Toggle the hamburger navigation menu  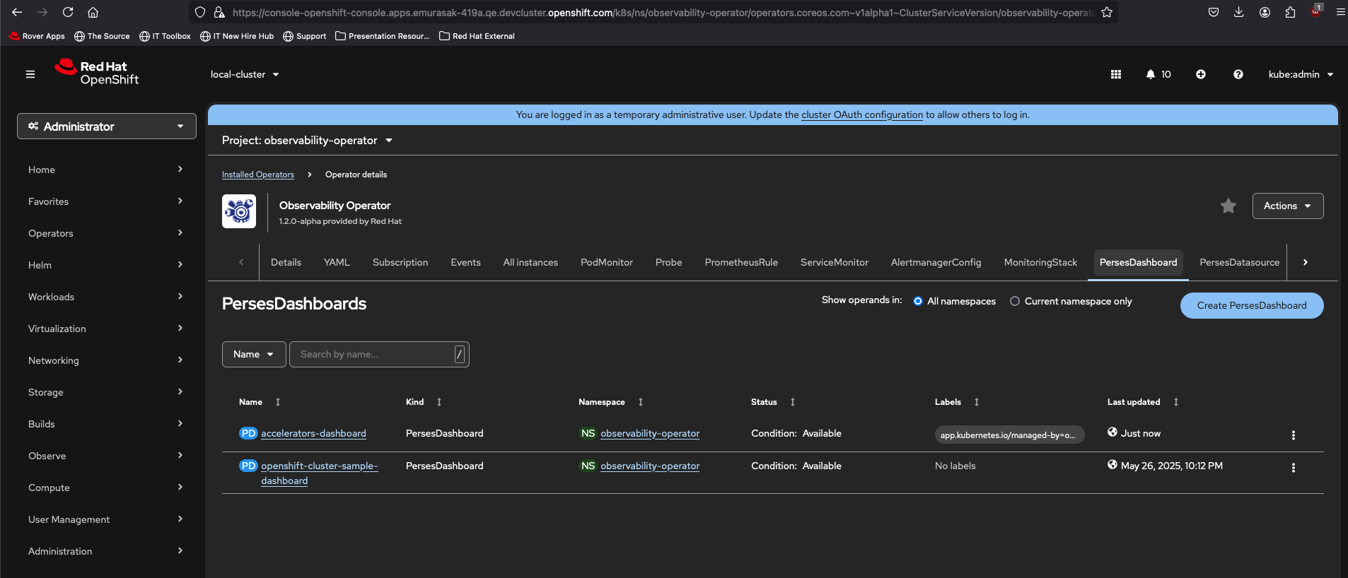[x=30, y=74]
